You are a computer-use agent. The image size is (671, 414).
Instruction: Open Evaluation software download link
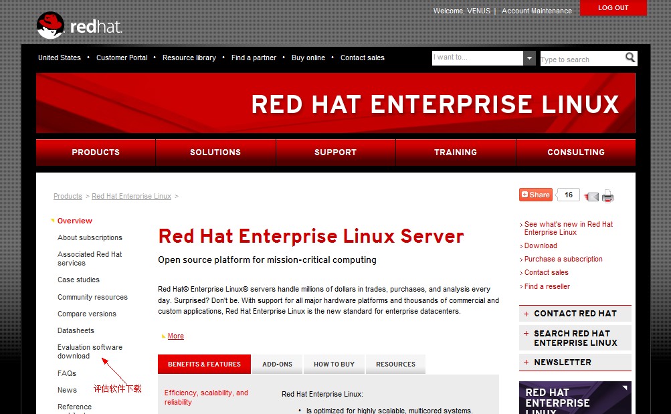pos(90,351)
